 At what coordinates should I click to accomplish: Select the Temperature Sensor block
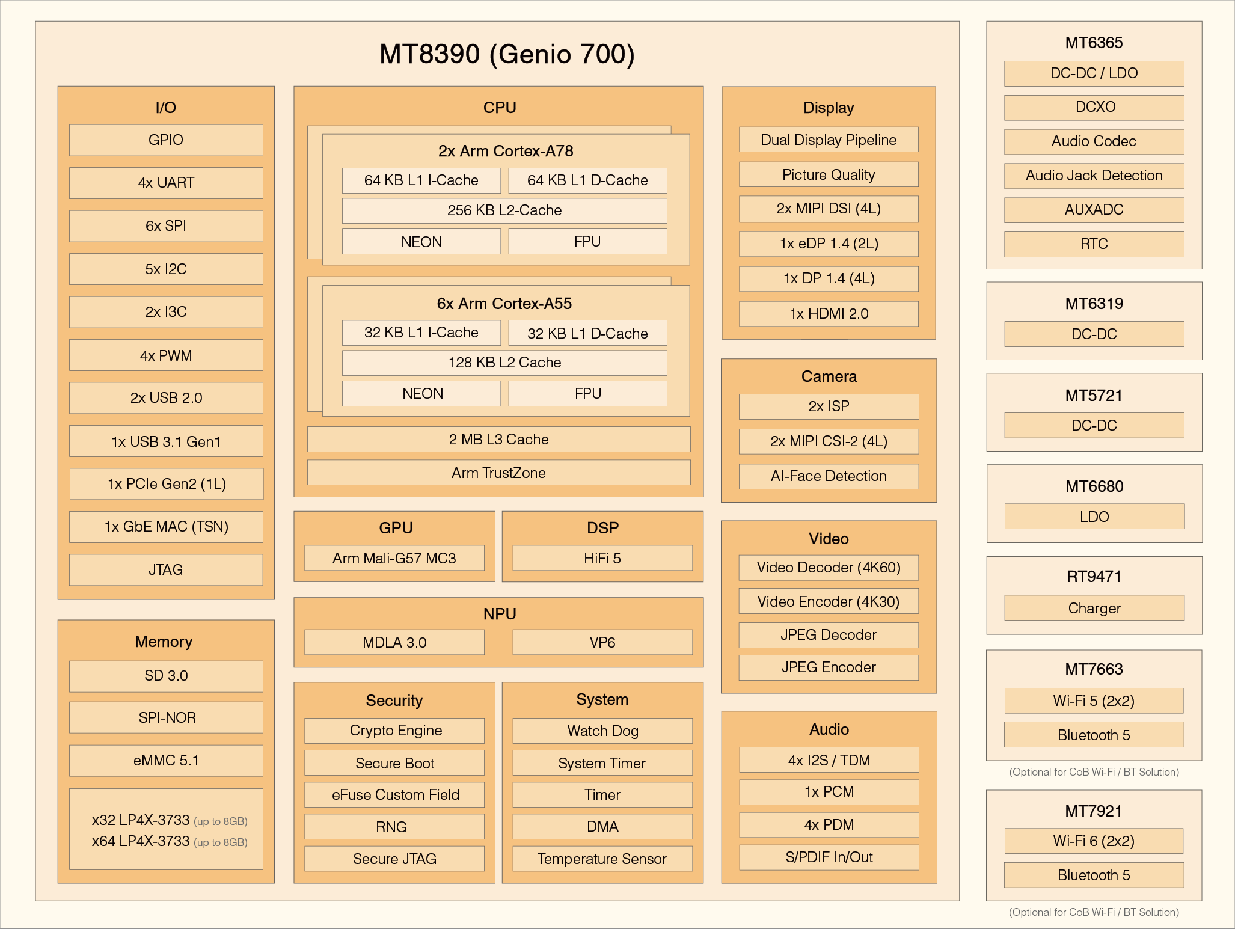602,859
